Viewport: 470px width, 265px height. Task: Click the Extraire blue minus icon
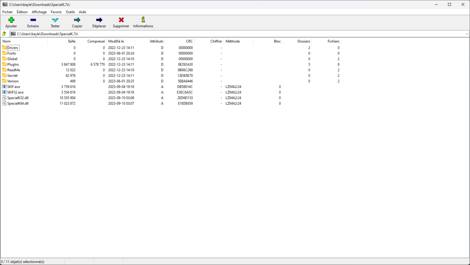click(33, 20)
